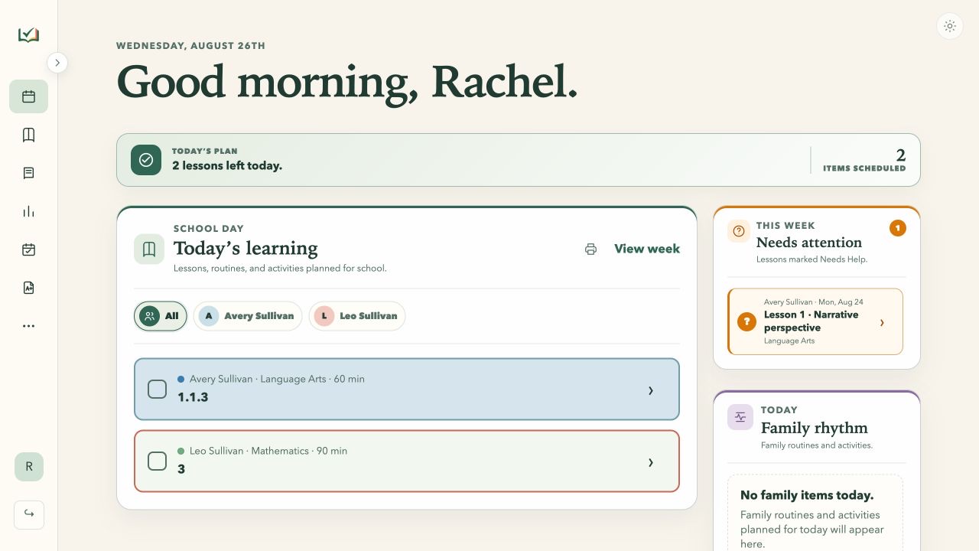Filter lessons by Avery Sullivan
This screenshot has height=551, width=979.
pos(248,316)
